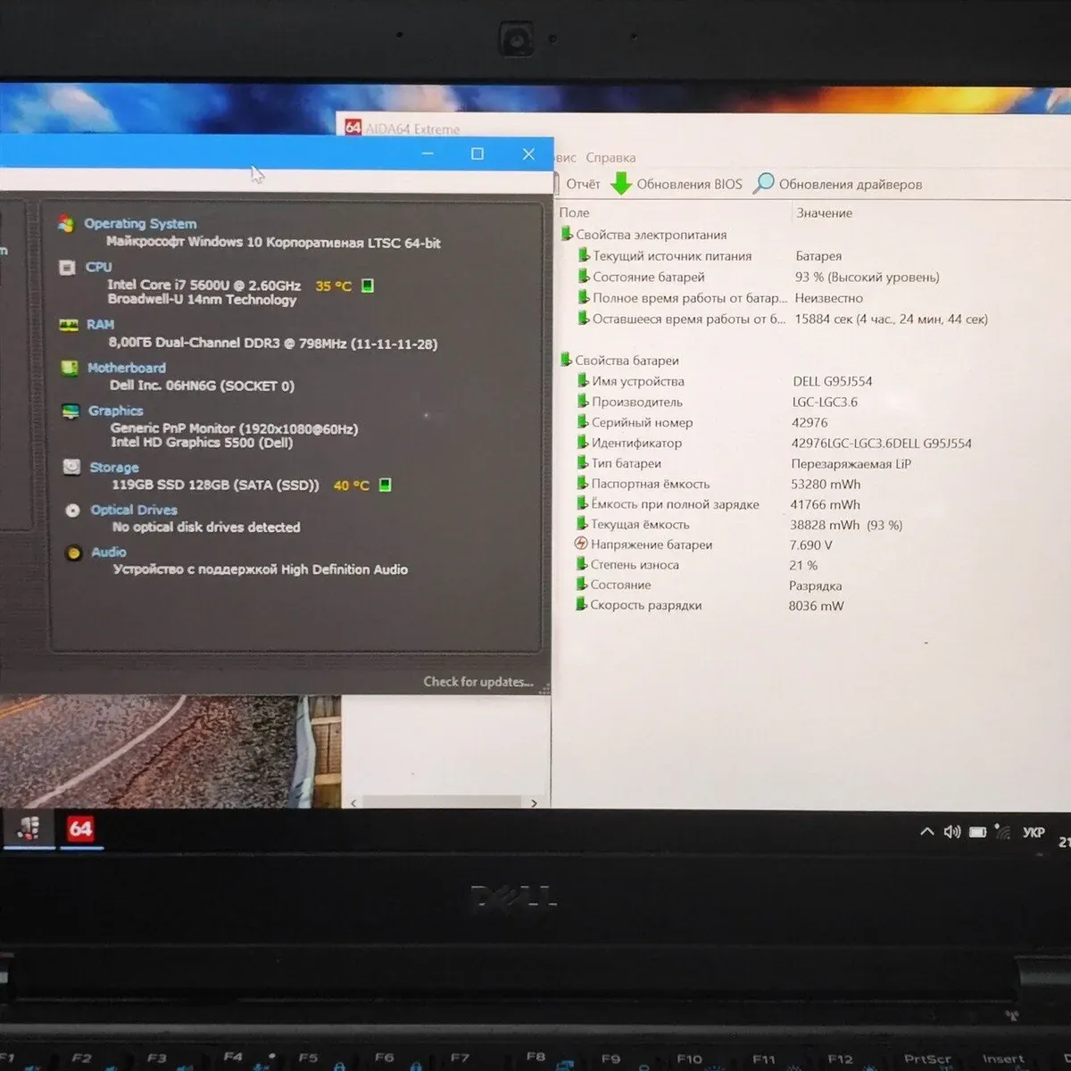Image resolution: width=1071 pixels, height=1071 pixels.
Task: Open the volume control in system tray
Action: click(x=952, y=832)
